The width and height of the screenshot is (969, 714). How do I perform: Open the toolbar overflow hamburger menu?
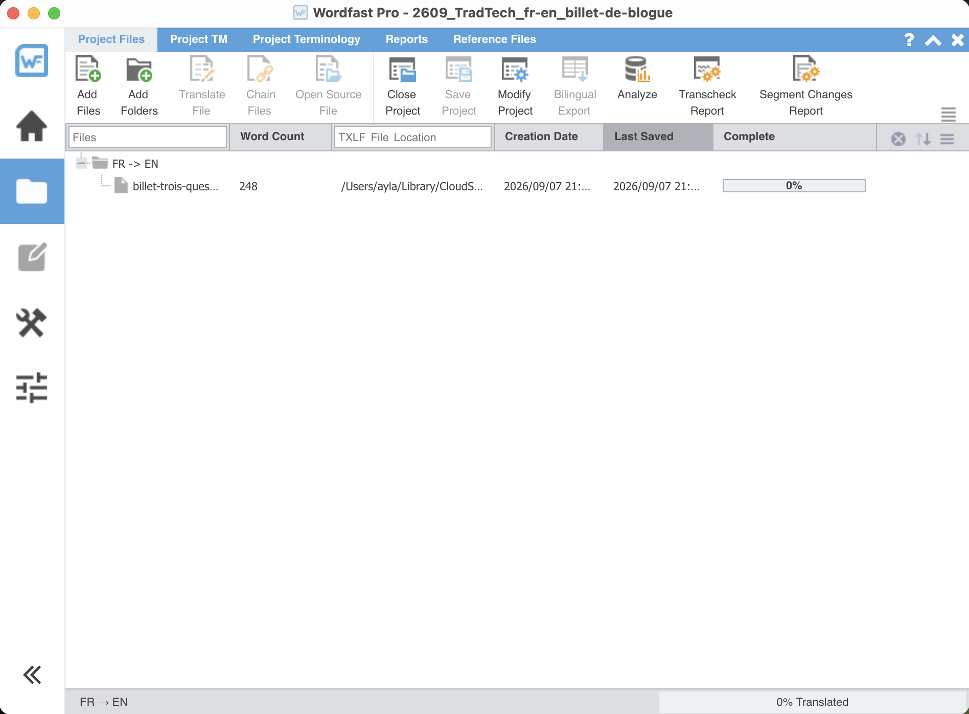pyautogui.click(x=949, y=114)
